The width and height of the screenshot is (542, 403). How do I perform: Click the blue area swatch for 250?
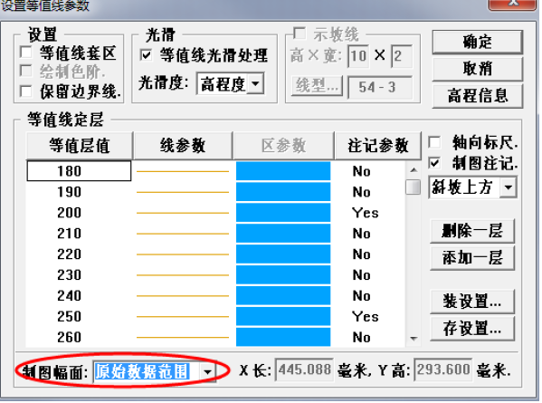pyautogui.click(x=283, y=316)
